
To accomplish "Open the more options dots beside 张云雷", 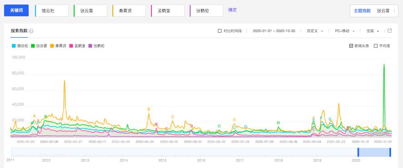I will (394, 11).
